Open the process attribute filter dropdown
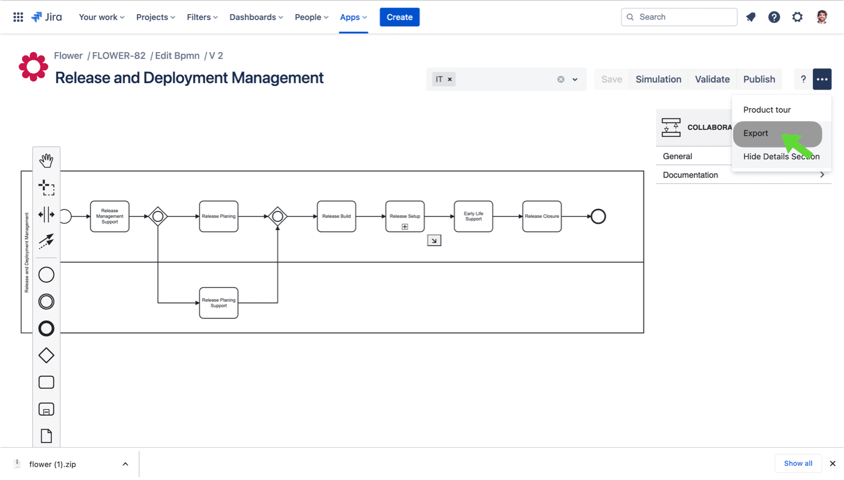The height and width of the screenshot is (480, 844). [573, 79]
